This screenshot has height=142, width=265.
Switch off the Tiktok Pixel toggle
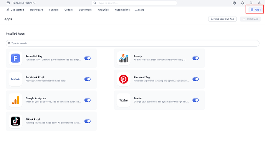(x=88, y=121)
